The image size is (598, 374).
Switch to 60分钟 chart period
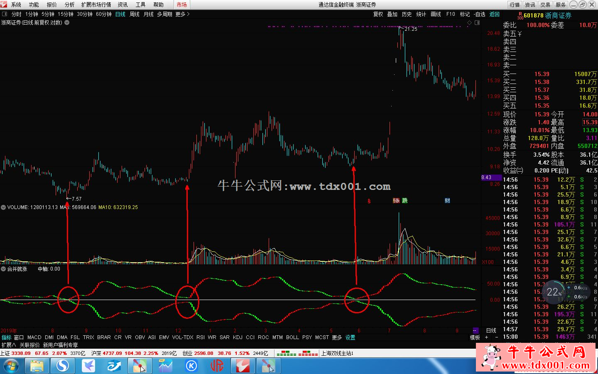104,14
